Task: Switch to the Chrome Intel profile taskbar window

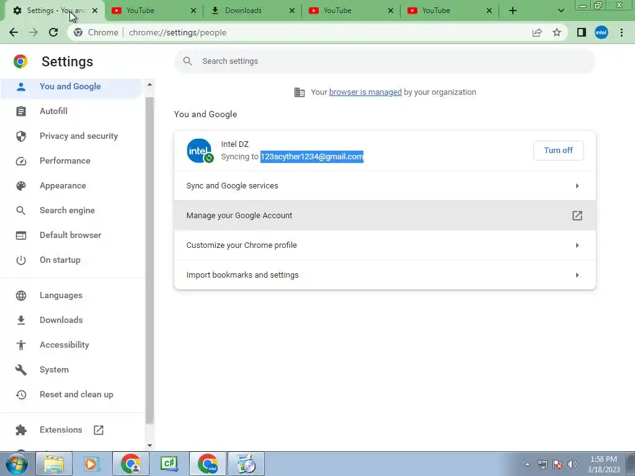Action: (x=208, y=464)
